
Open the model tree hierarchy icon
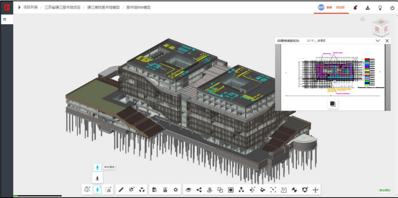pos(242,189)
